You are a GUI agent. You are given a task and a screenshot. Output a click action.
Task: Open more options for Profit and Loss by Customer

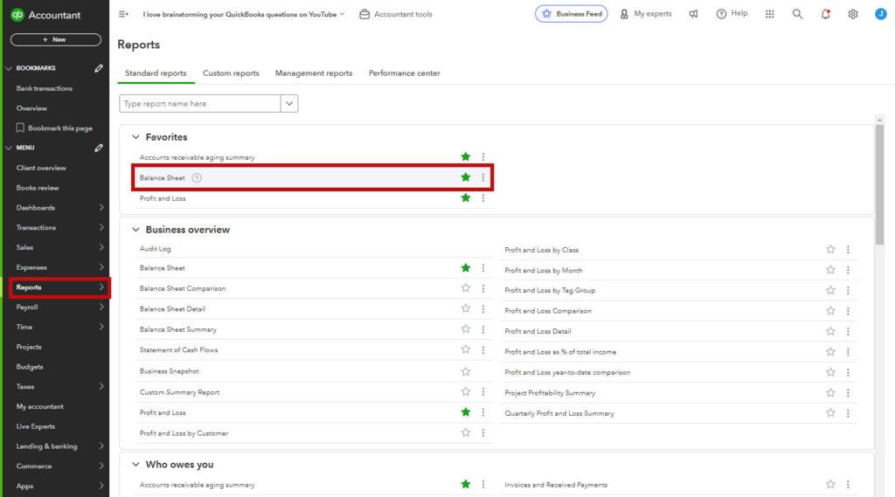(x=482, y=433)
